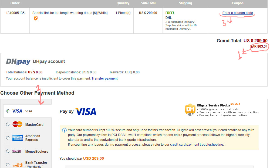
Task: Click the tea length wedding dress item name
Action: 70,13
